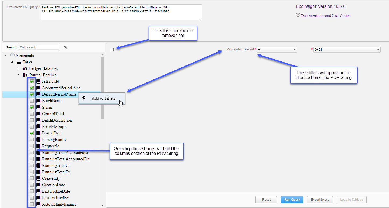This screenshot has width=389, height=208.
Task: Check the filter removal checkbox
Action: pos(112,49)
